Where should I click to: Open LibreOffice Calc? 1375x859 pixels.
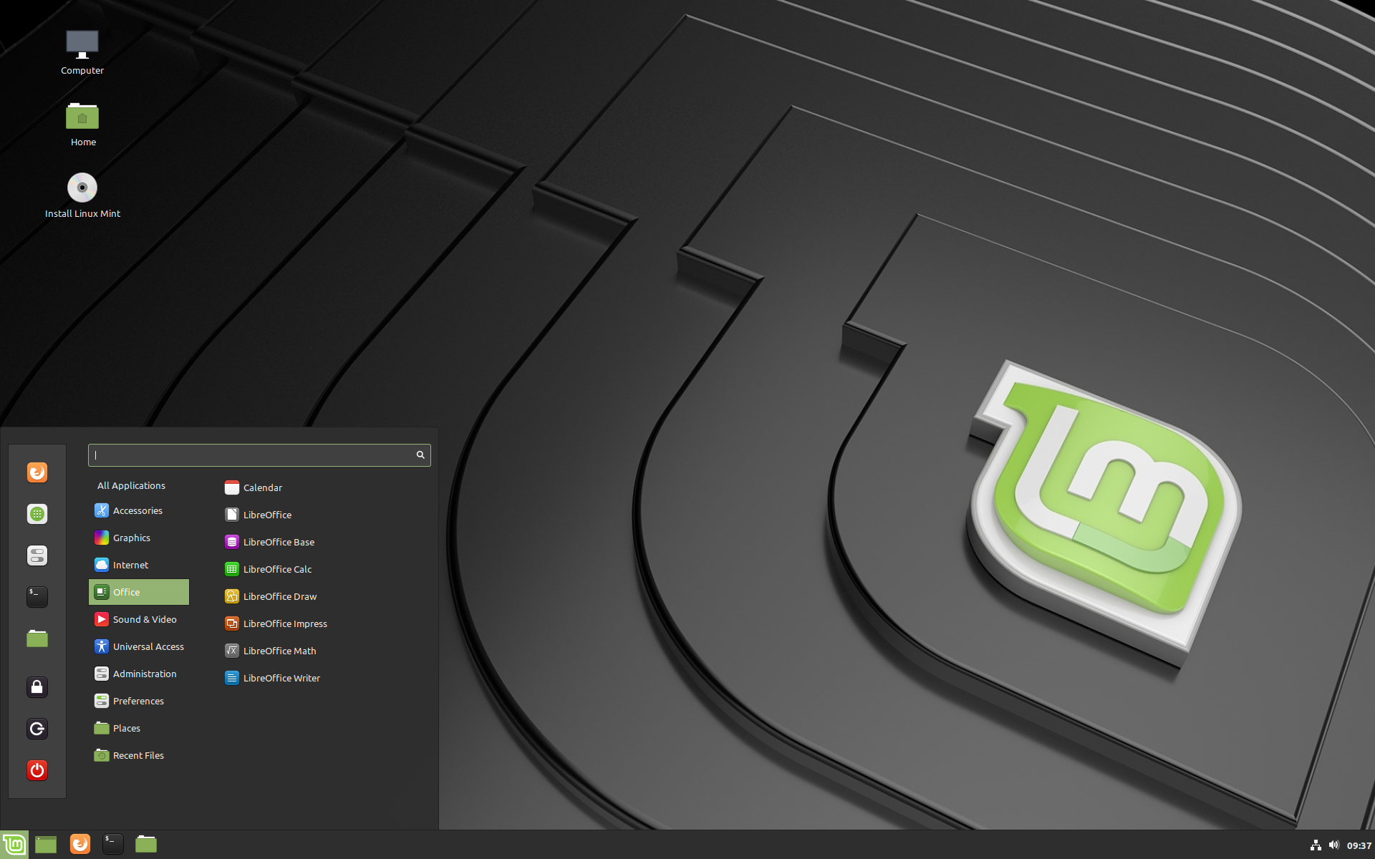tap(276, 568)
